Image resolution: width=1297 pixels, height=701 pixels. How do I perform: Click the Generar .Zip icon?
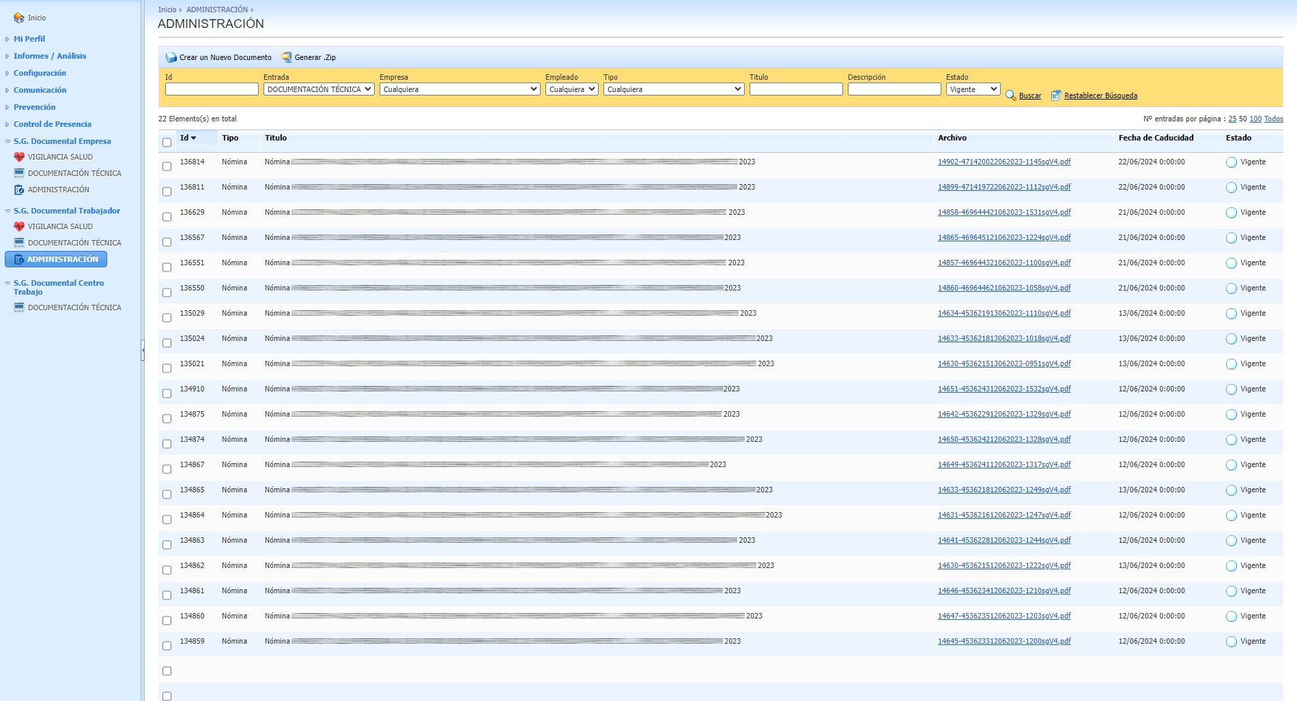(287, 57)
